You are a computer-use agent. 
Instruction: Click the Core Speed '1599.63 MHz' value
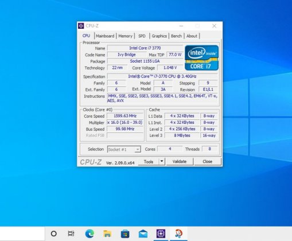point(125,116)
